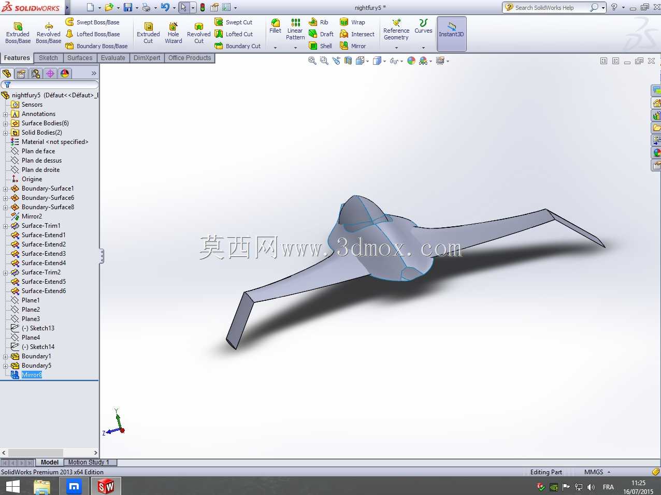Select (-) Sketch13 in the tree

point(38,328)
